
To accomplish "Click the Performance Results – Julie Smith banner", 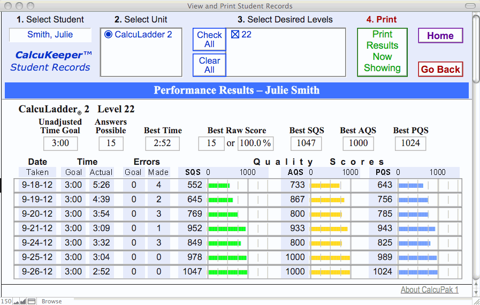I will tap(237, 90).
